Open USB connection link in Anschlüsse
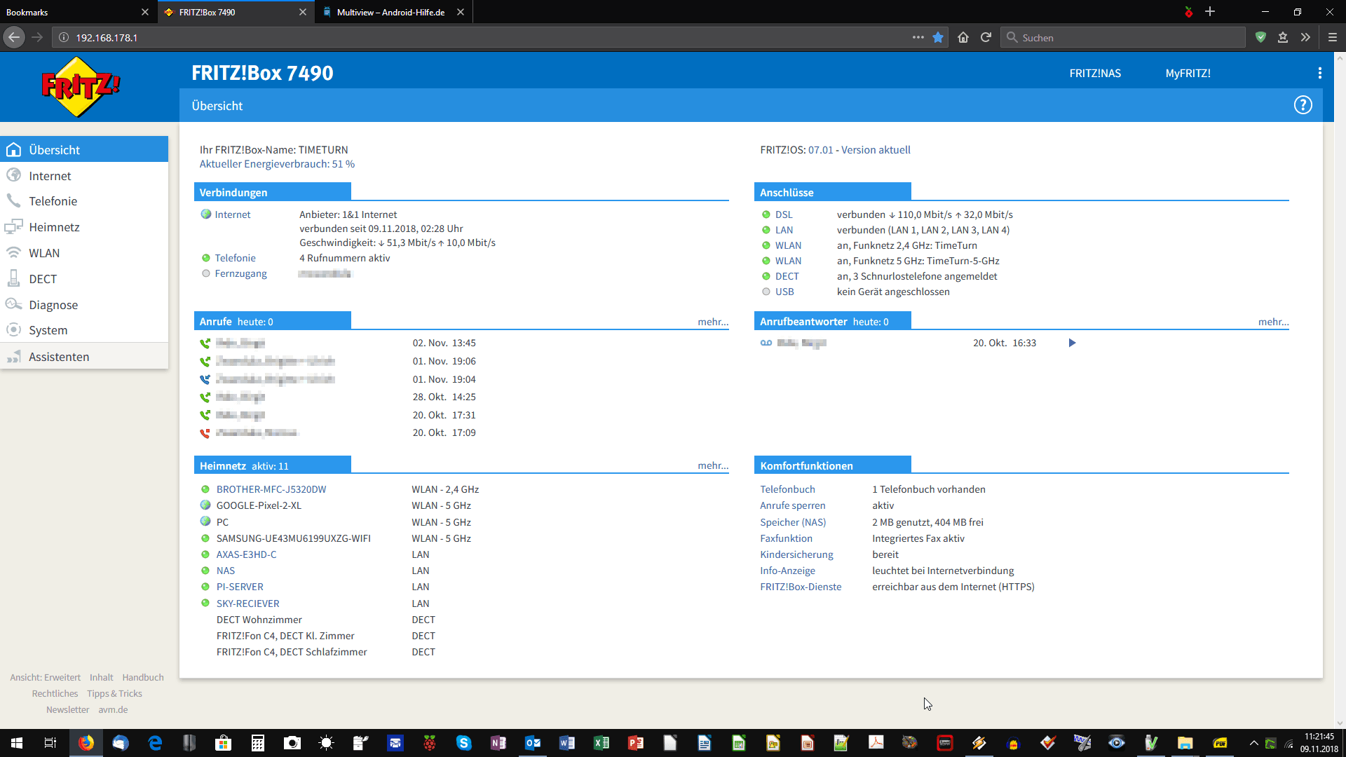The height and width of the screenshot is (757, 1346). pos(784,292)
